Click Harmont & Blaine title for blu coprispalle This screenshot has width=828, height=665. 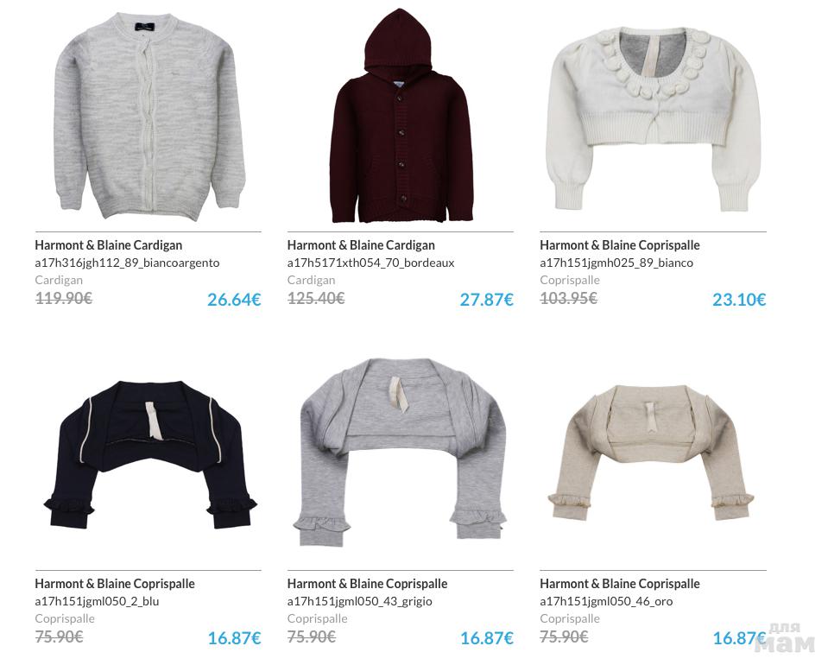115,584
